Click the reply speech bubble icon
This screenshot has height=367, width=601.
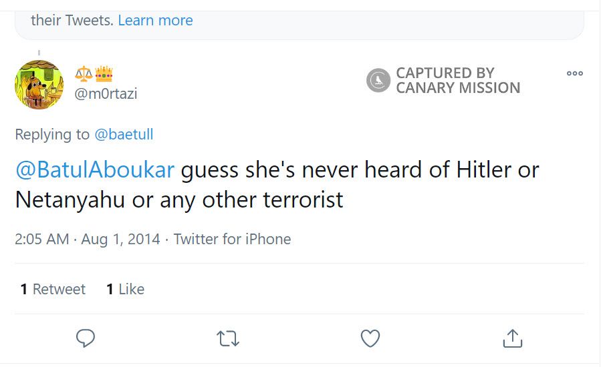pos(86,338)
